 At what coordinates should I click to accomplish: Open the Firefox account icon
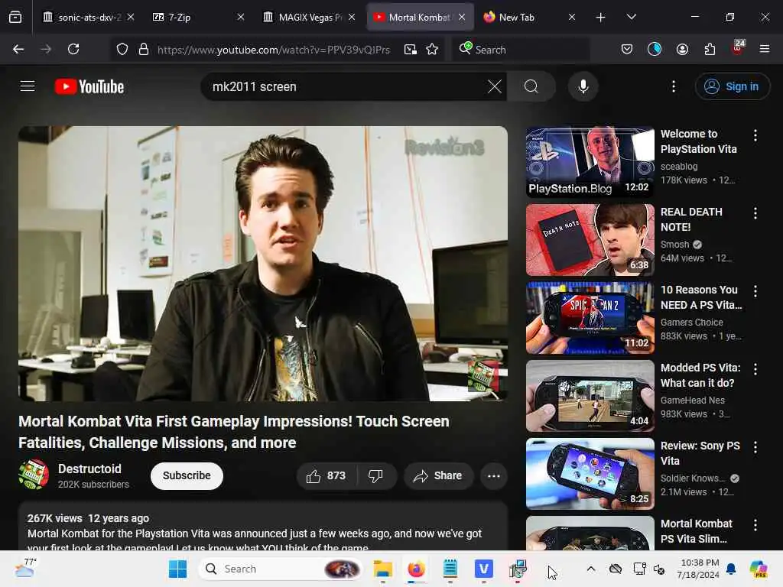click(682, 49)
